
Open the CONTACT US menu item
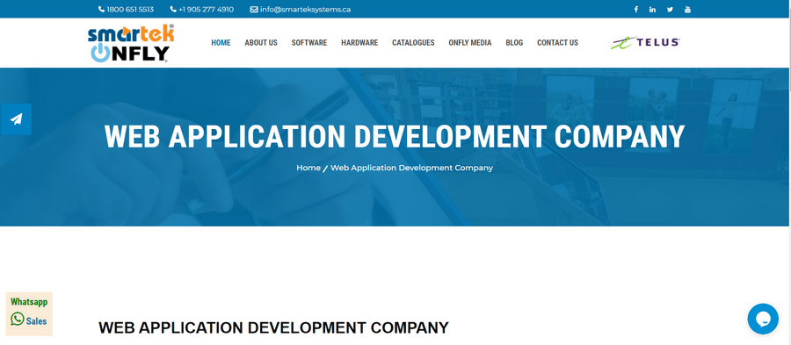pos(557,43)
